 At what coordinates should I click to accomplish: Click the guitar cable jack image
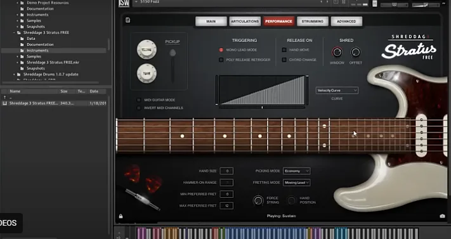[142, 199]
